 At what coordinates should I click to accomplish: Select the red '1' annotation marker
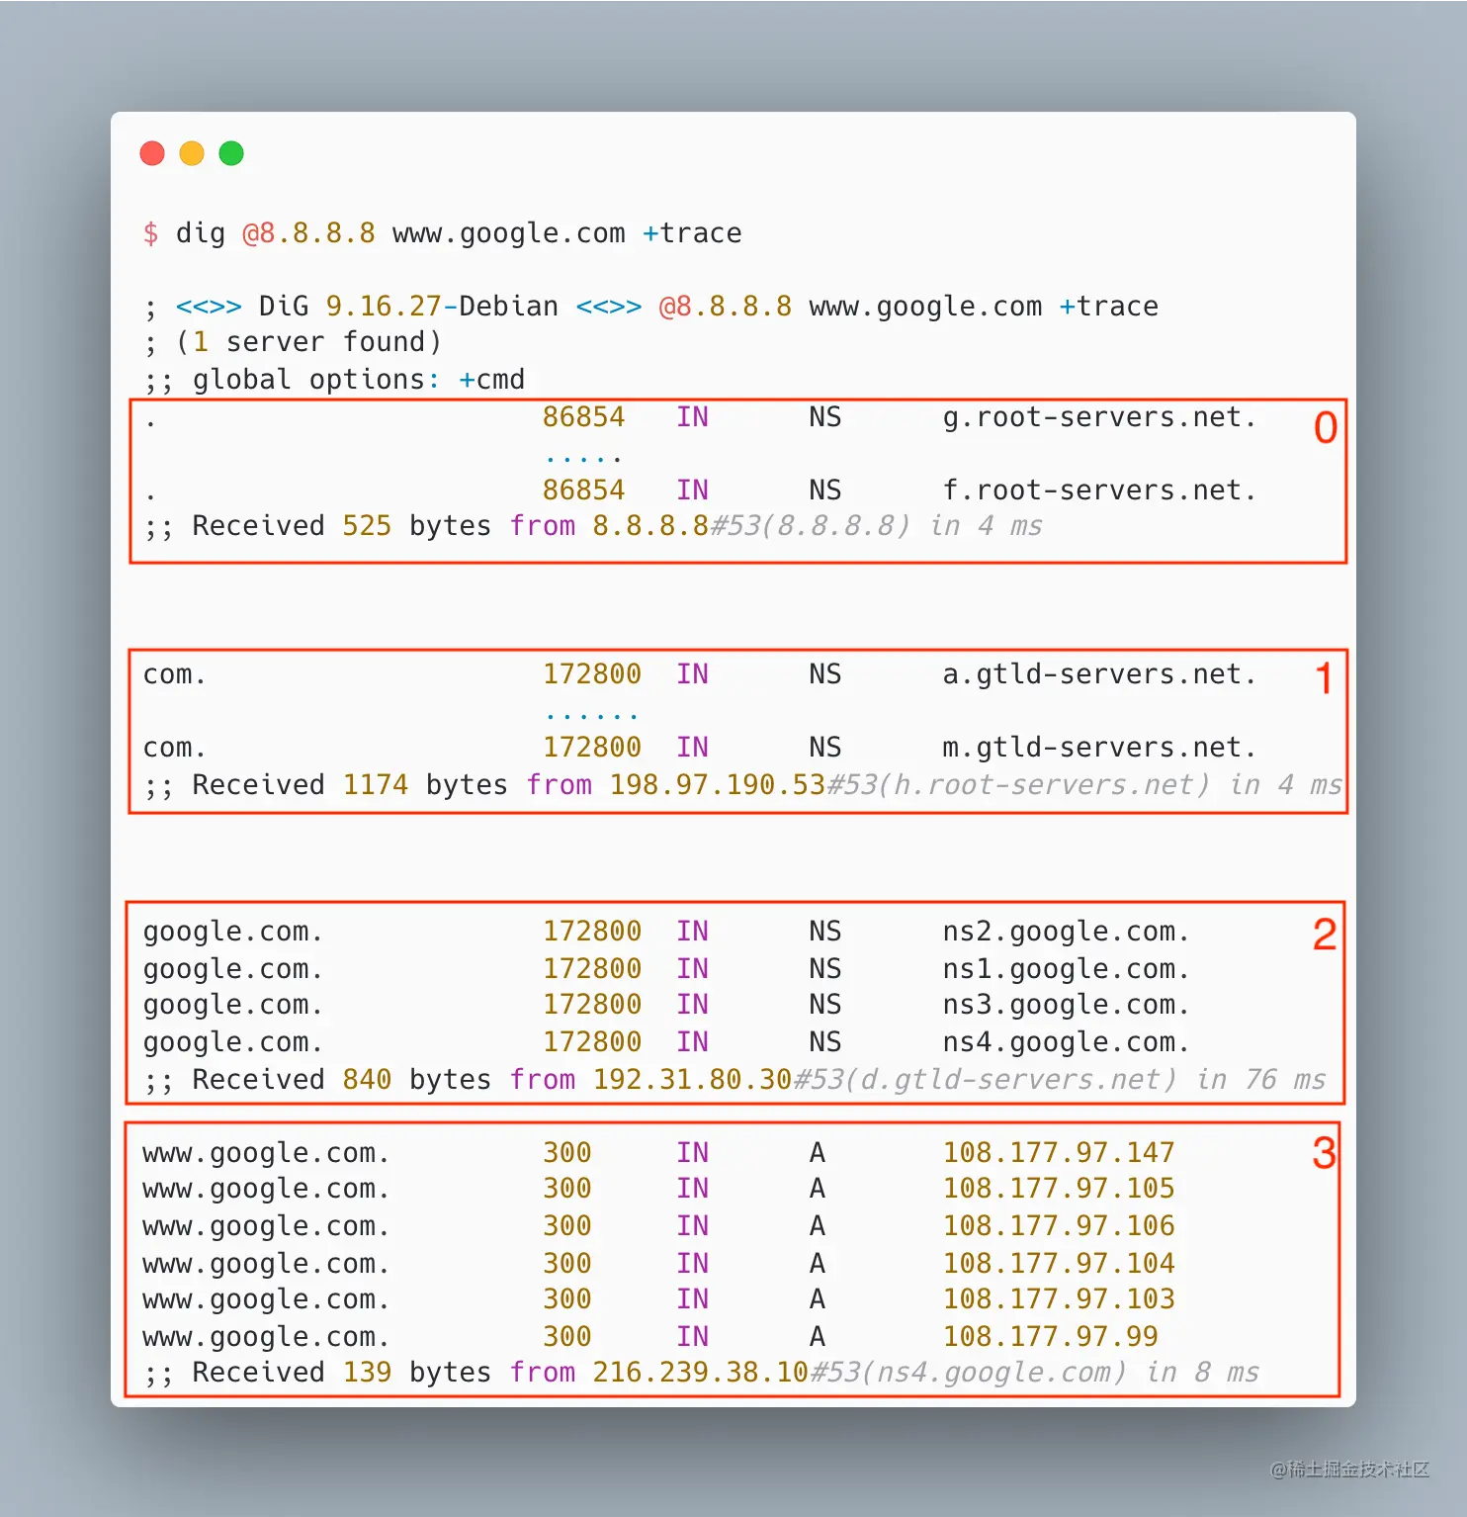[1325, 678]
